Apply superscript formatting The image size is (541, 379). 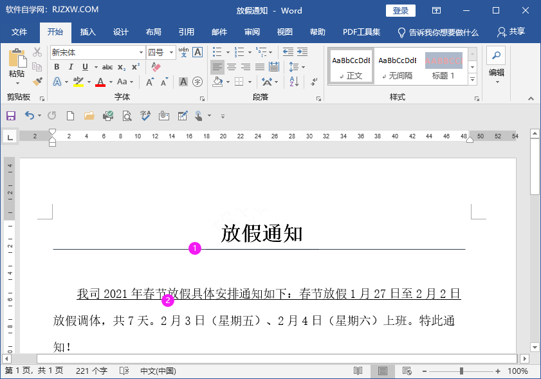click(136, 67)
